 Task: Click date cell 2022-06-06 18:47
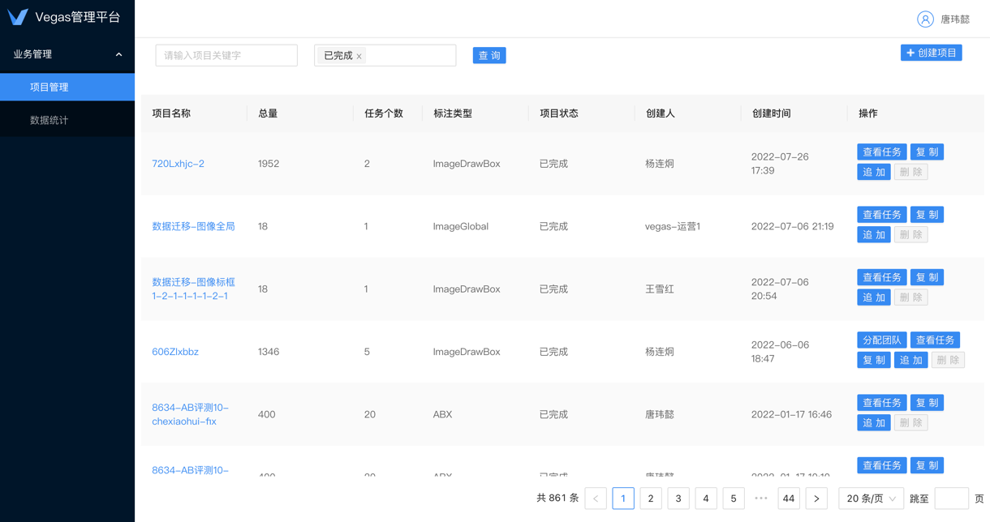click(780, 352)
